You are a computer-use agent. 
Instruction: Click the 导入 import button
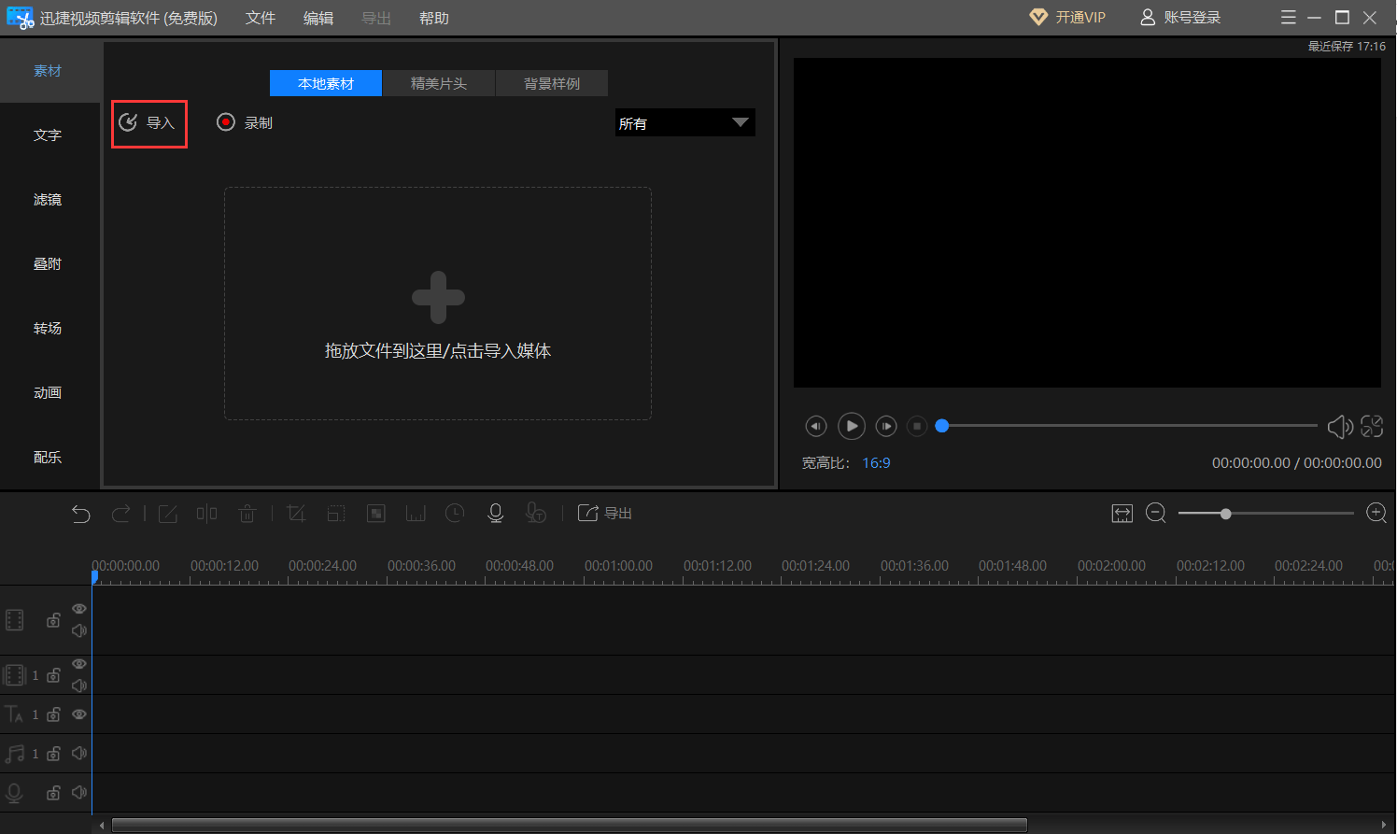(148, 123)
